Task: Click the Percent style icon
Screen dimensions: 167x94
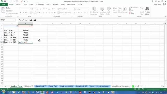Action: [x=79, y=13]
